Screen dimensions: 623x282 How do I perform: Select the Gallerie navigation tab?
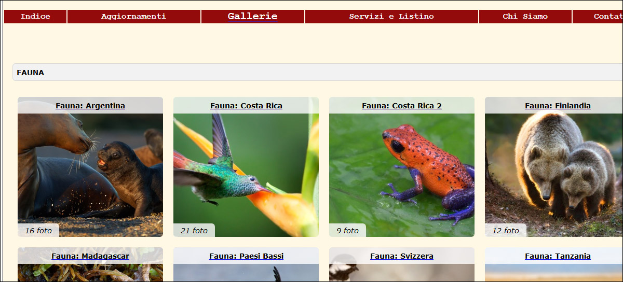tap(253, 17)
